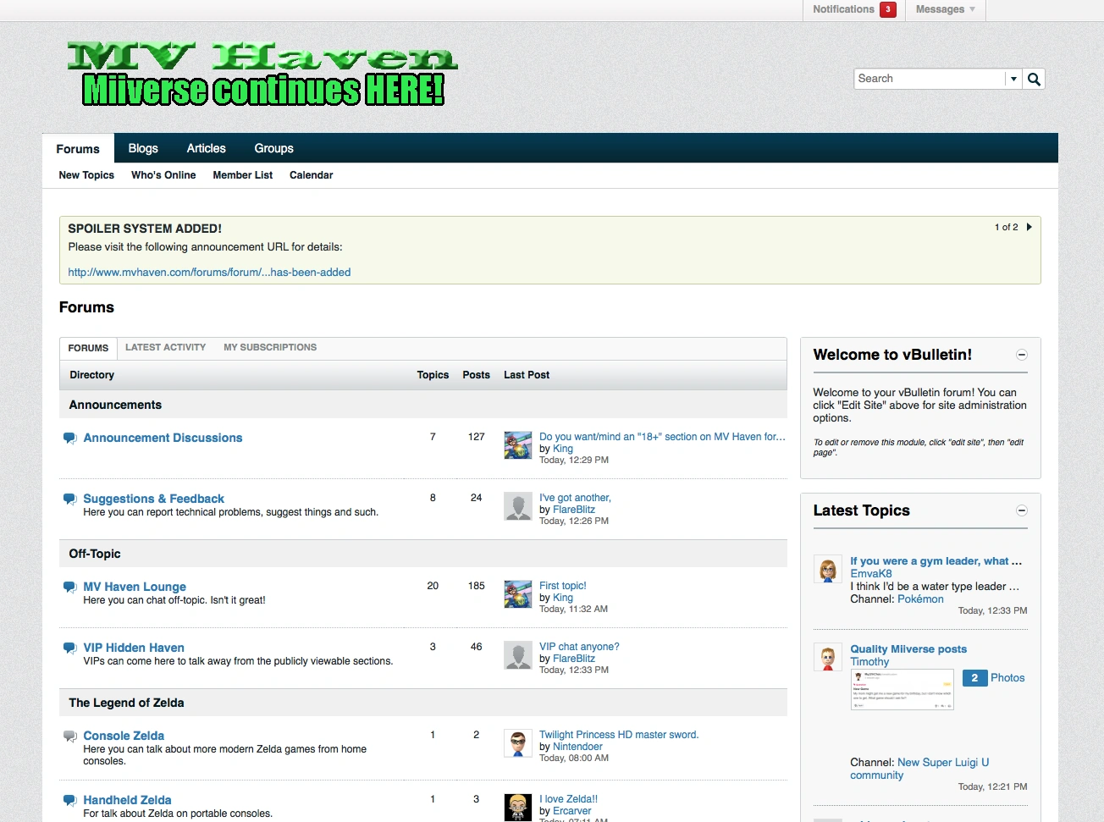Click King's avatar in MV Haven Lounge row
Viewport: 1104px width, 822px height.
click(518, 594)
